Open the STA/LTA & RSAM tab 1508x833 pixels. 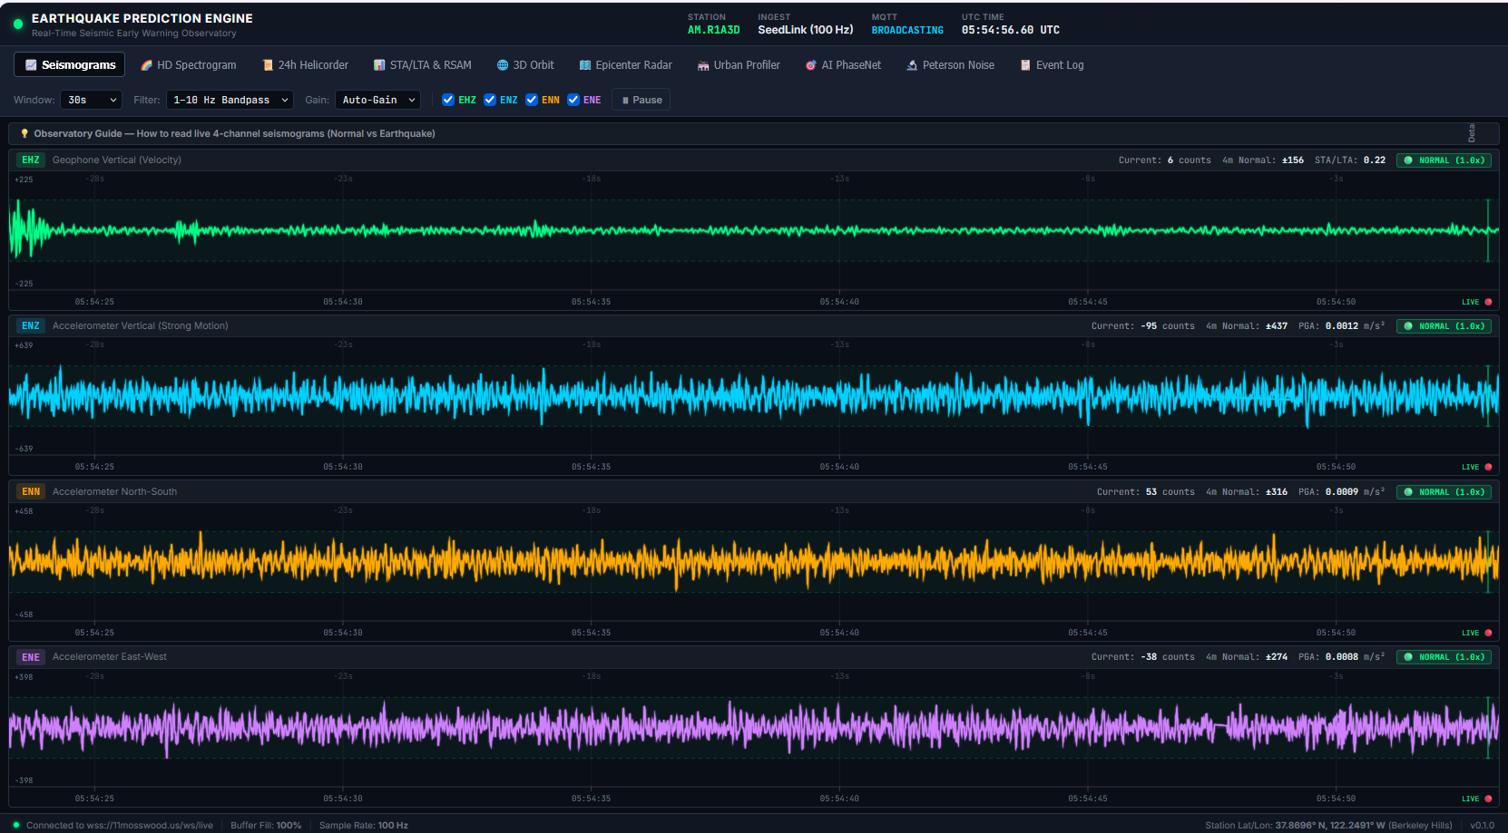pyautogui.click(x=423, y=65)
